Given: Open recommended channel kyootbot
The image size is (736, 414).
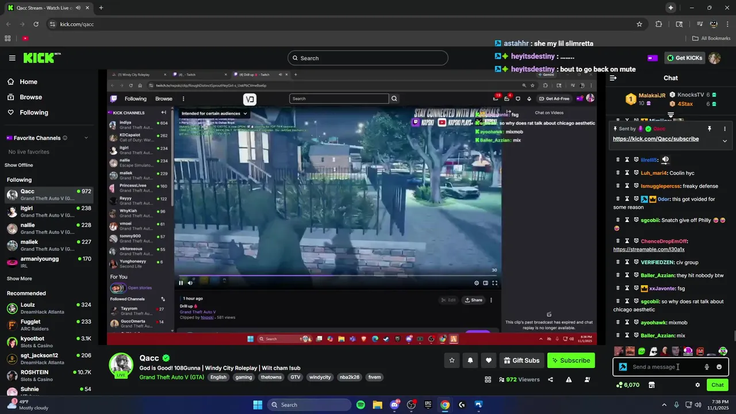Looking at the screenshot, I should coord(48,342).
